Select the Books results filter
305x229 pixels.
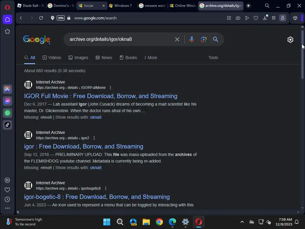(x=128, y=58)
